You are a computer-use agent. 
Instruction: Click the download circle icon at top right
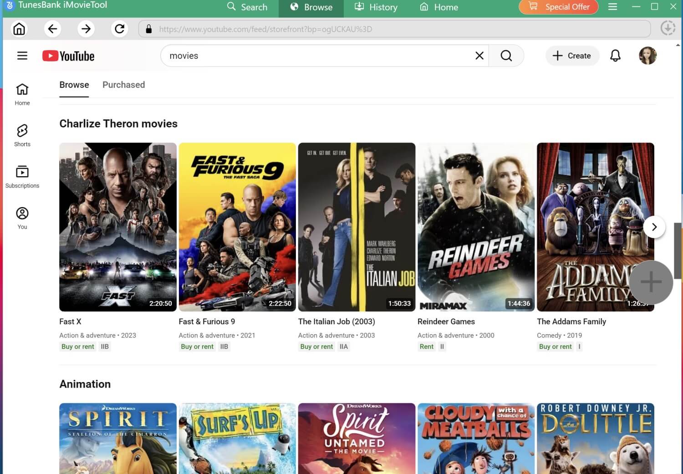668,28
